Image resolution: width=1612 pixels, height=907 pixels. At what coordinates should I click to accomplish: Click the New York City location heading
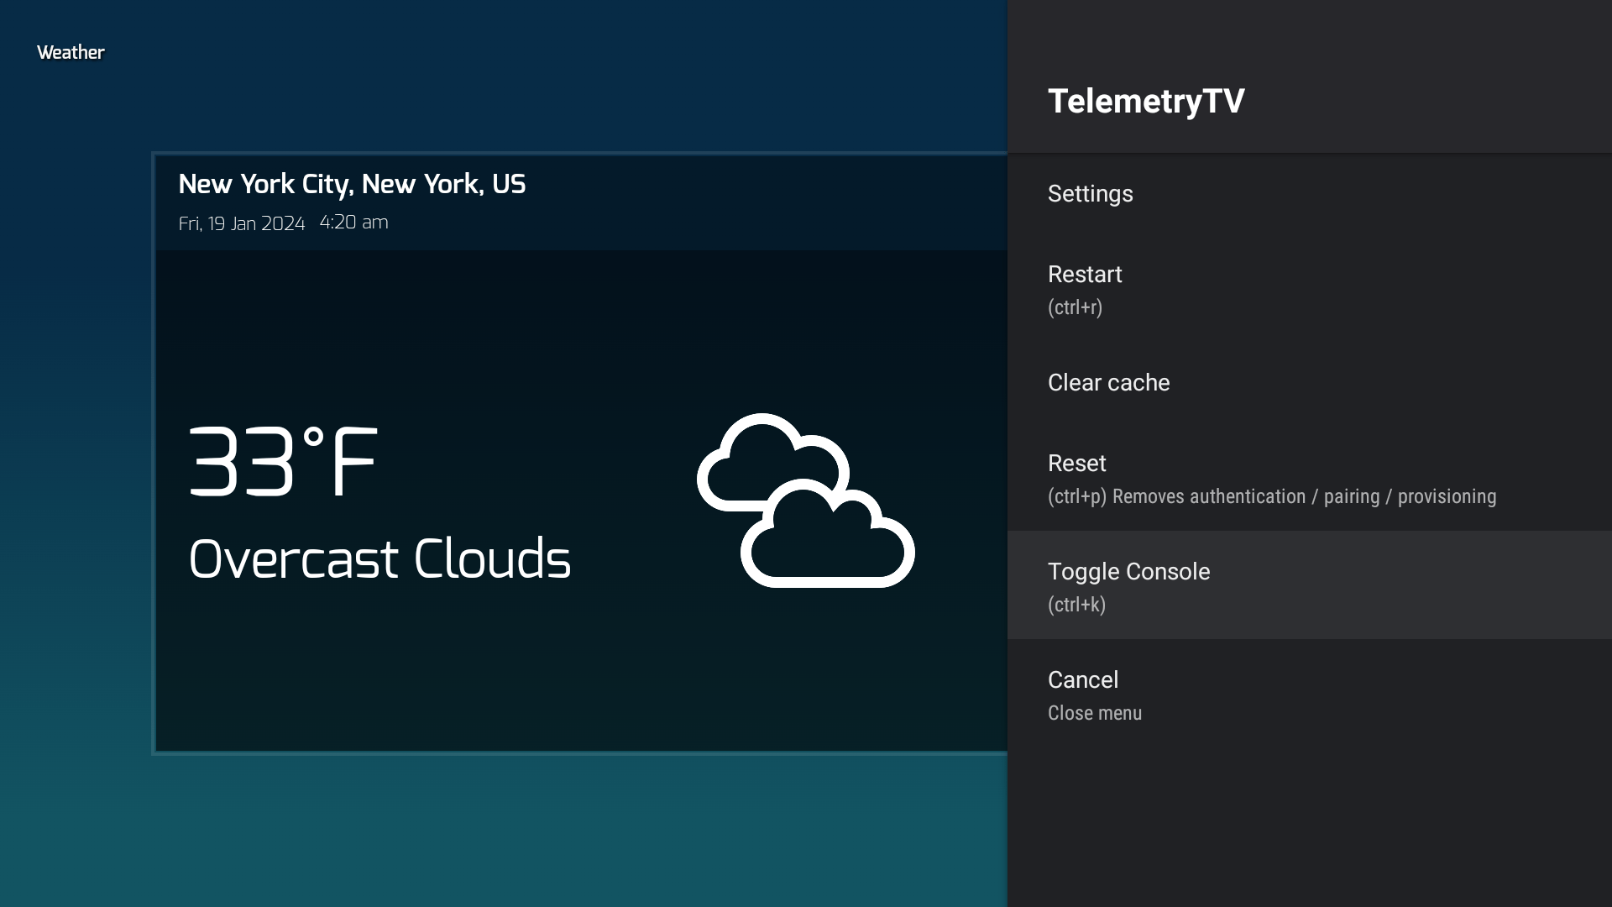352,184
